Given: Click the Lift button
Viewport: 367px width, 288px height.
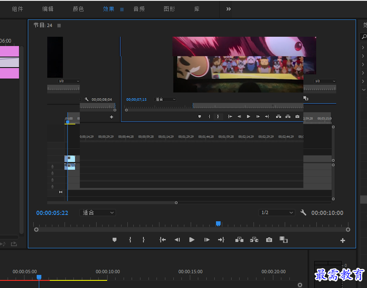Looking at the screenshot, I should pyautogui.click(x=239, y=239).
